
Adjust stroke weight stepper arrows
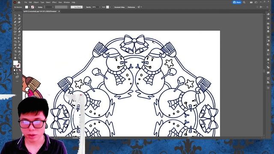coord(45,7)
